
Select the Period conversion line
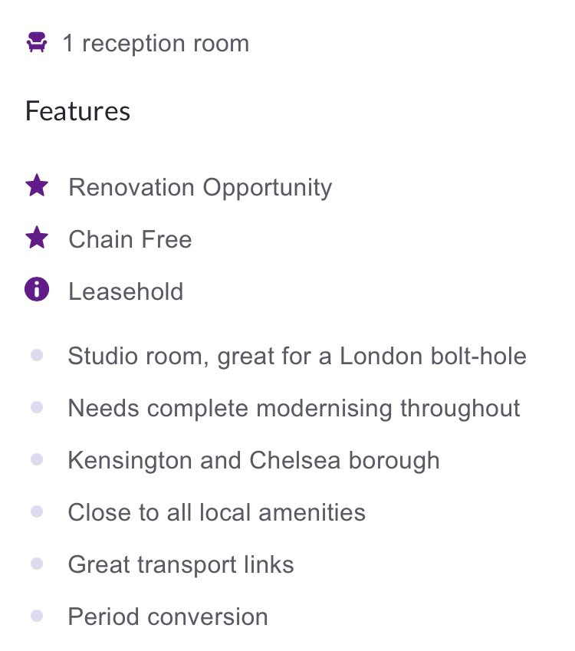point(168,616)
